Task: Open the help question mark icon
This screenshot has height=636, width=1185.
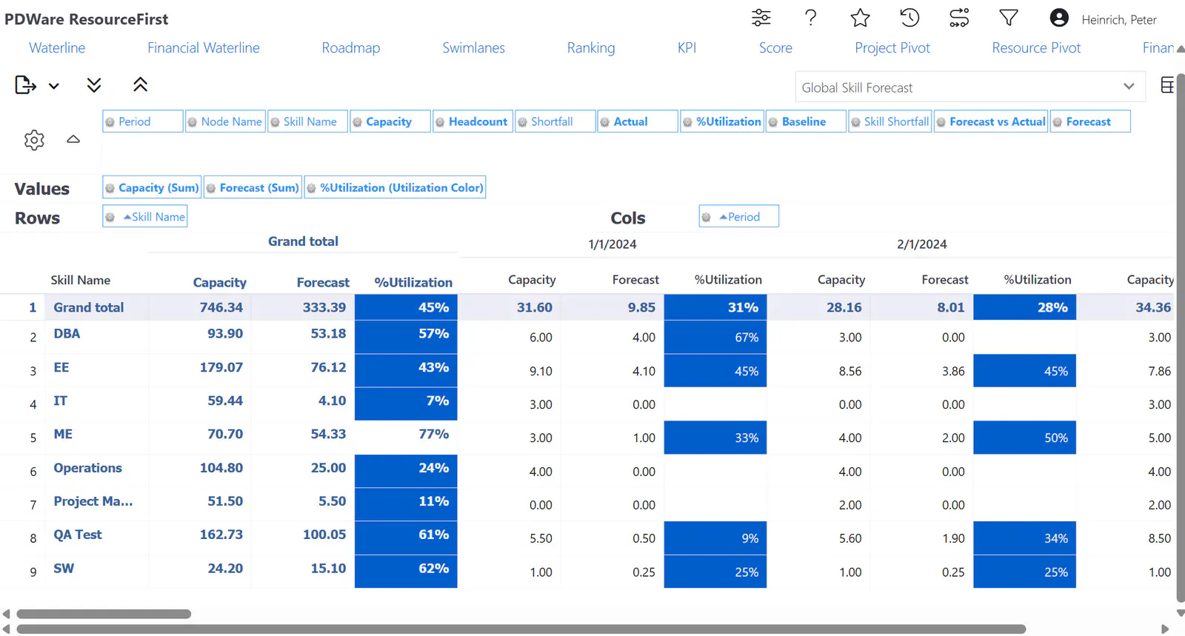Action: (811, 18)
